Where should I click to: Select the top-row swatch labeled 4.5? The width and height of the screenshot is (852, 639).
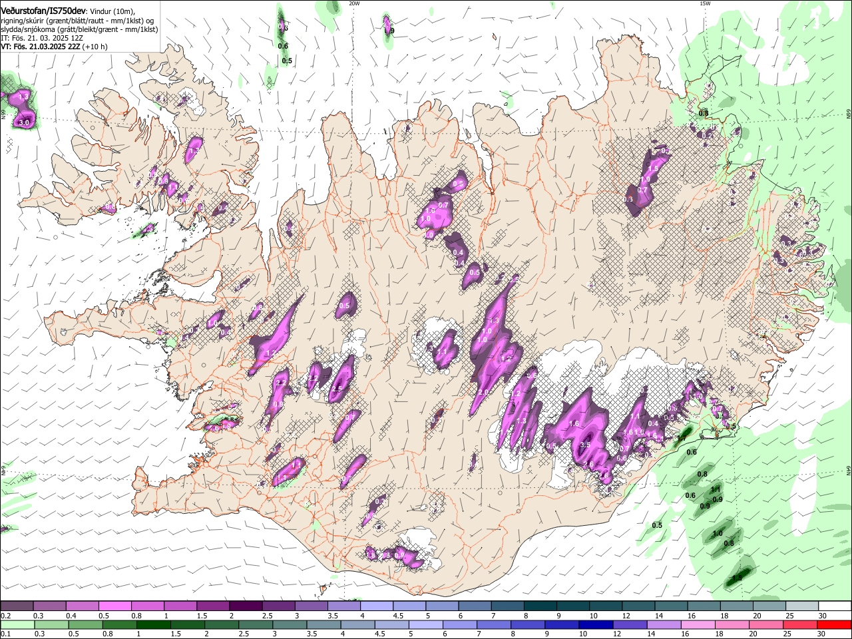pyautogui.click(x=408, y=606)
